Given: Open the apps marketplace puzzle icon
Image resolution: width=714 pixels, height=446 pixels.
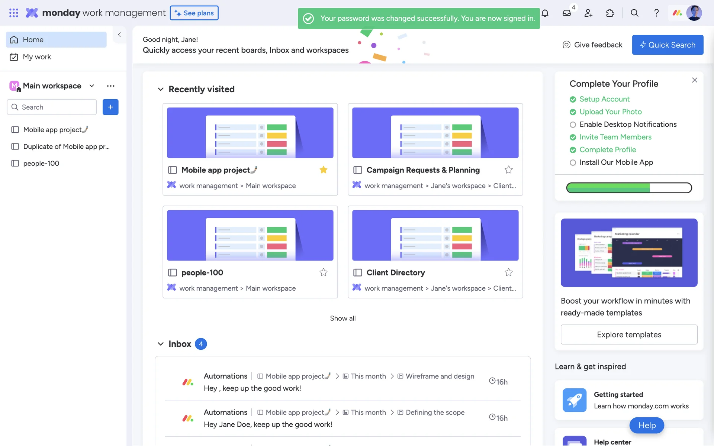Looking at the screenshot, I should (x=610, y=13).
